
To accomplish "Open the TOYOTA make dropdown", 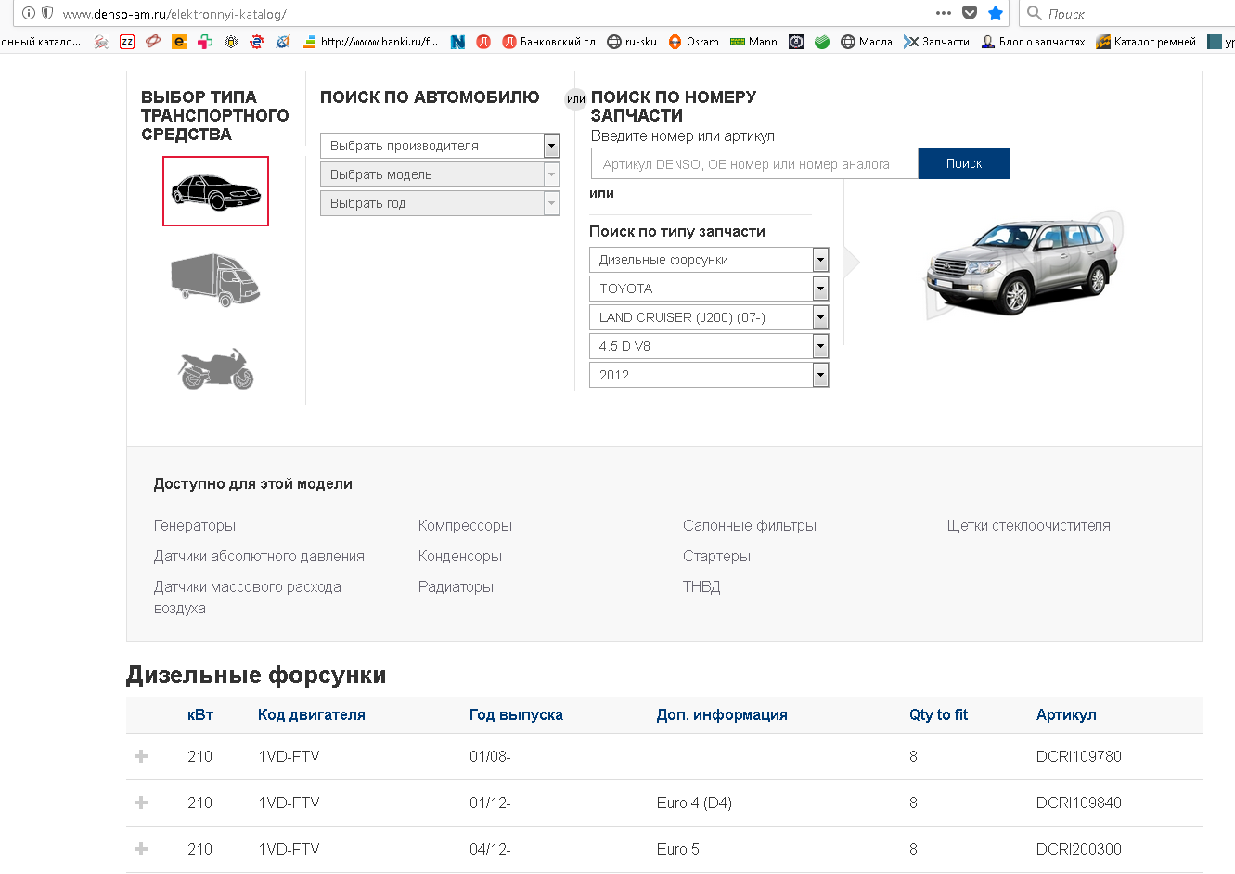I will click(709, 289).
